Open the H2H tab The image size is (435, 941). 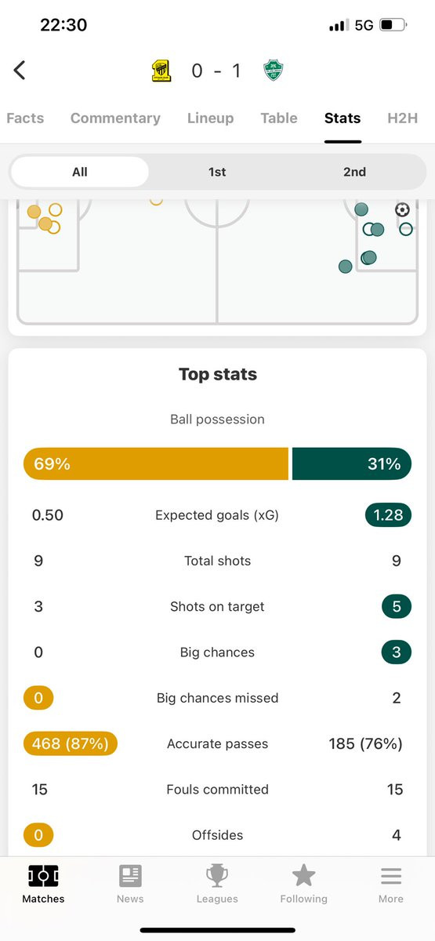click(402, 118)
